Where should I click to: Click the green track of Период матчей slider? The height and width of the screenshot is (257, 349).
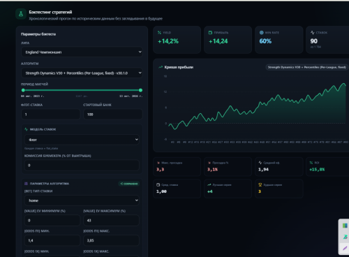pyautogui.click(x=82, y=90)
